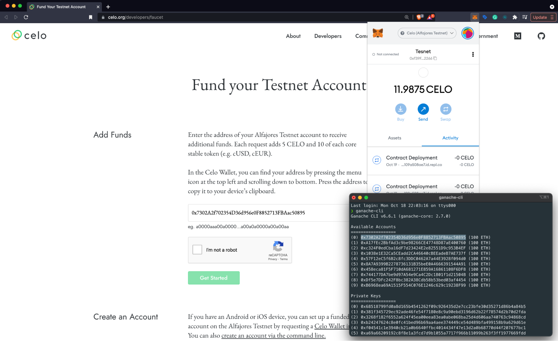Click the Buy icon in MetaMask
This screenshot has width=558, height=341.
401,110
